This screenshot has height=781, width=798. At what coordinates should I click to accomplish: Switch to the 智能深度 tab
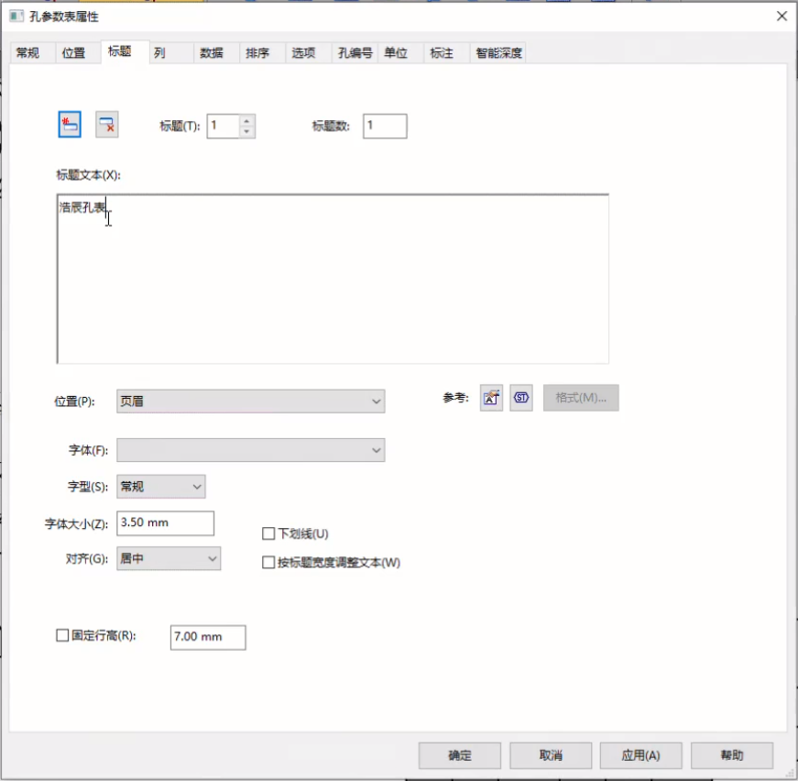point(498,53)
